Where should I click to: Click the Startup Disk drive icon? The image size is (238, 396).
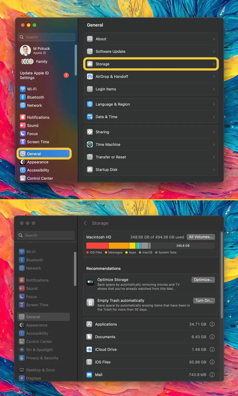[90, 170]
